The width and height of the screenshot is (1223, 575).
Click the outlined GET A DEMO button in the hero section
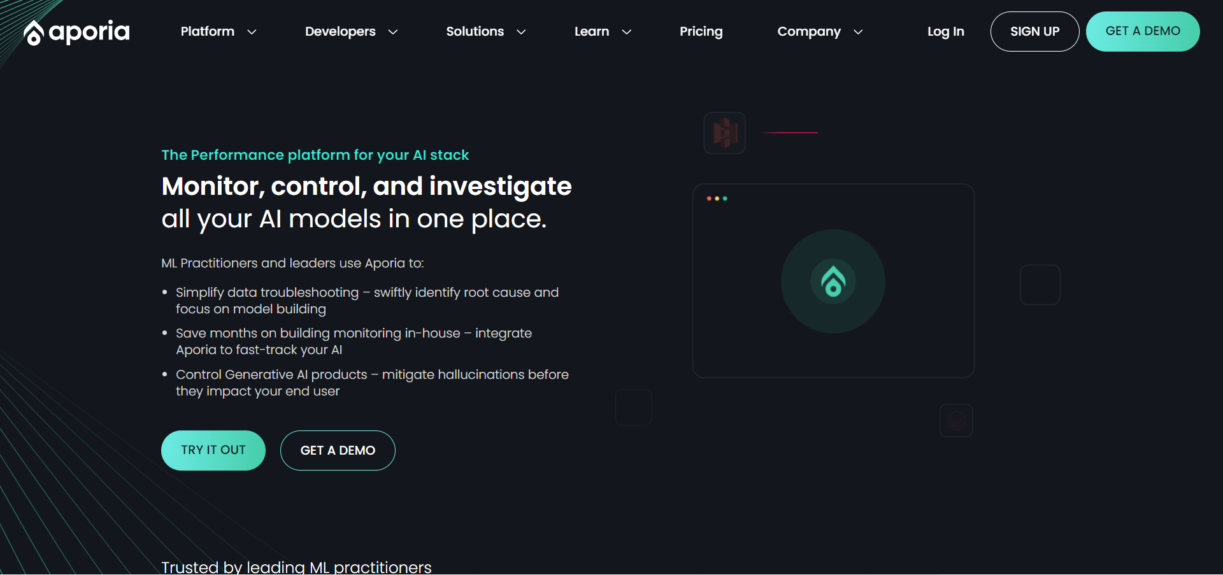click(x=338, y=450)
